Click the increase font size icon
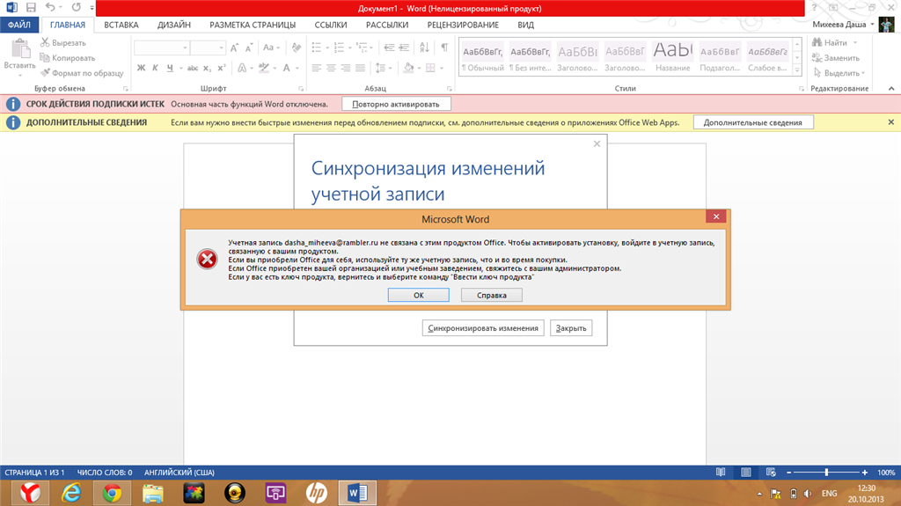 tap(234, 48)
